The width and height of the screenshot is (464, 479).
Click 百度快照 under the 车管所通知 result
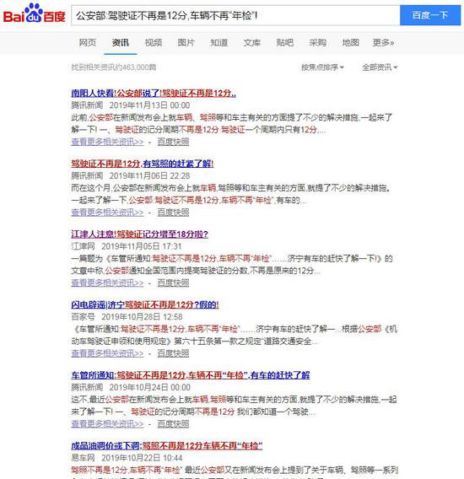(x=173, y=424)
